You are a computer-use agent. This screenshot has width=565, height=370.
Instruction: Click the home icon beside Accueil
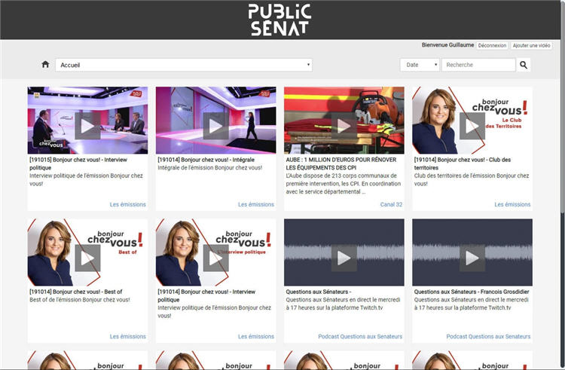coord(45,65)
